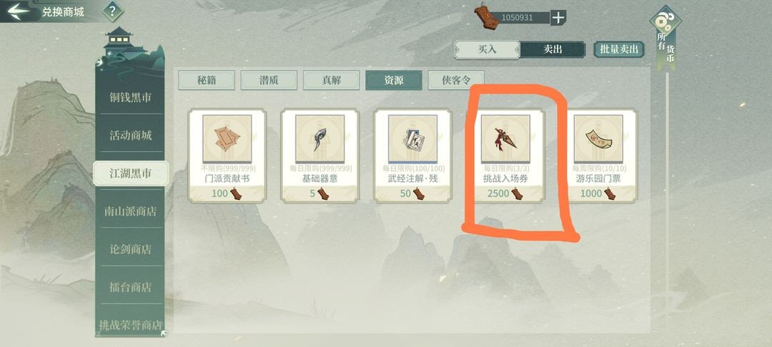Image resolution: width=772 pixels, height=347 pixels.
Task: Switch to 卖出 mode
Action: tap(553, 50)
